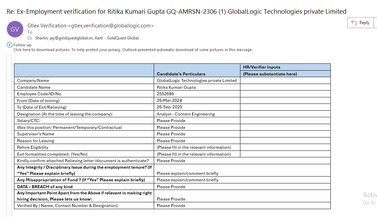Click the email subject line
377x217 pixels.
click(x=176, y=12)
